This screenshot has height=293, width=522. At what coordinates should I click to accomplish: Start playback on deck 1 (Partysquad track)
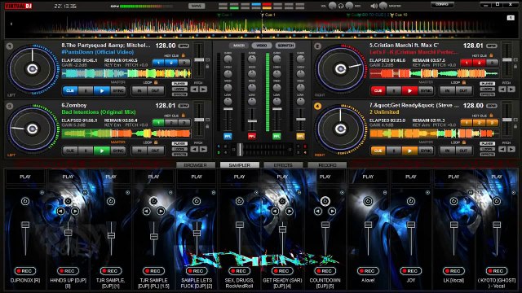pyautogui.click(x=102, y=90)
